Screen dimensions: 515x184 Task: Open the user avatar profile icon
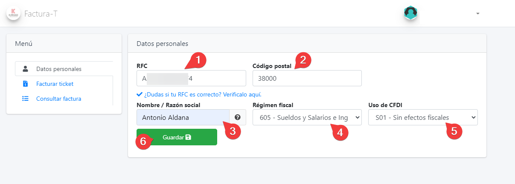tap(410, 13)
